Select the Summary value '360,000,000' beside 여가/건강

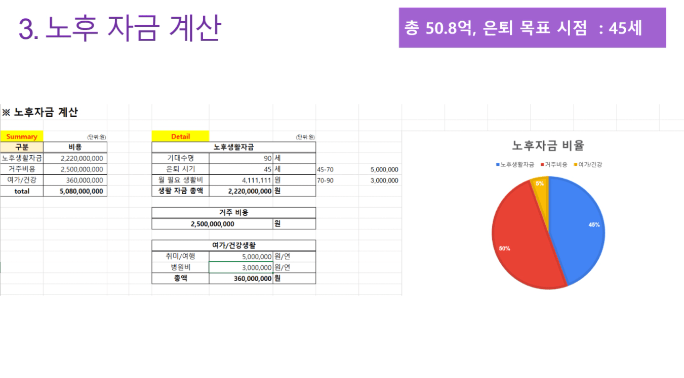click(x=75, y=180)
